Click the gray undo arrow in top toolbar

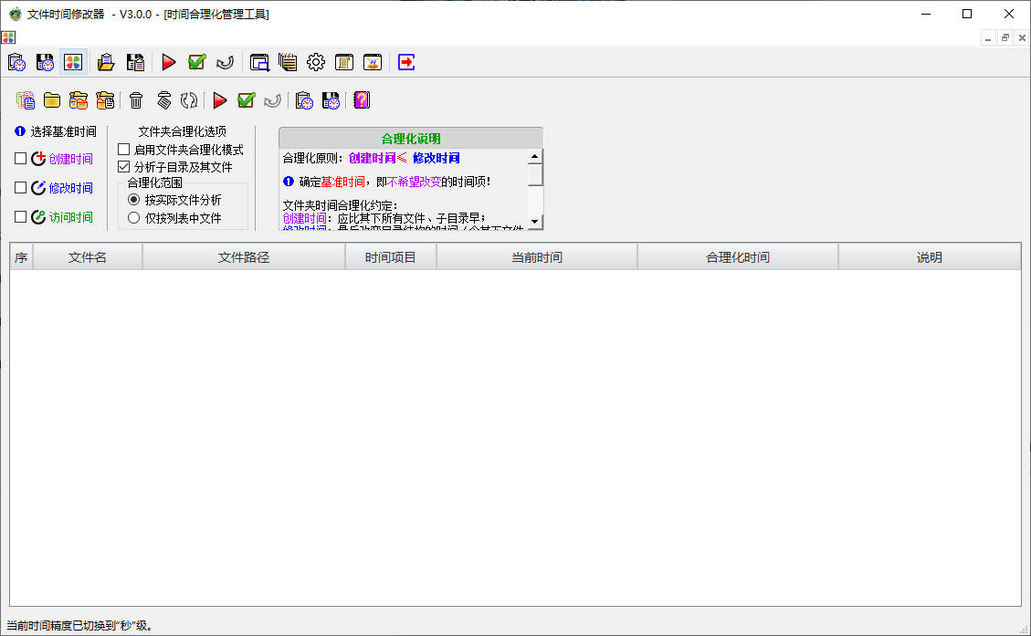pyautogui.click(x=225, y=62)
